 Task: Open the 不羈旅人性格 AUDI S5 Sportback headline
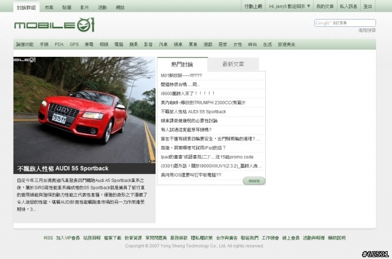point(62,169)
